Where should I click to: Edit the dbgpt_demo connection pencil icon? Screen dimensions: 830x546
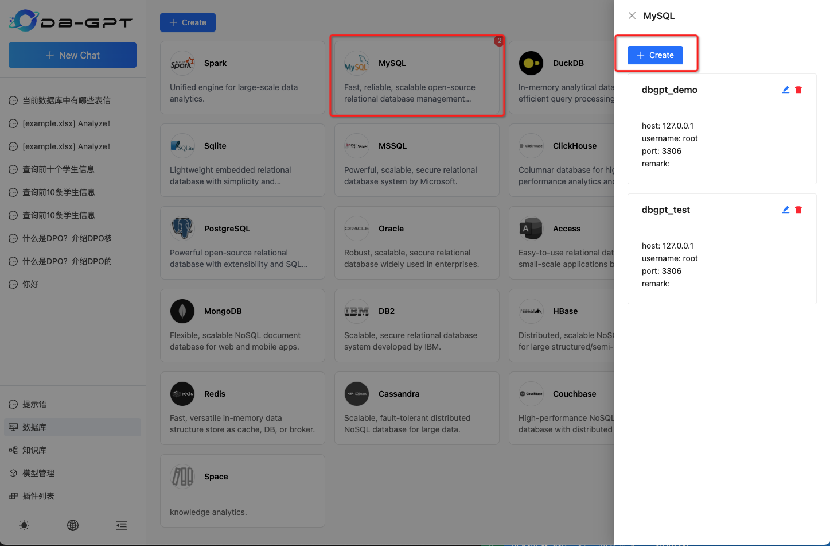point(786,90)
